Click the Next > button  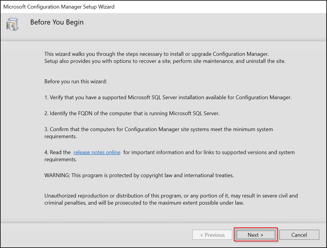(255, 235)
